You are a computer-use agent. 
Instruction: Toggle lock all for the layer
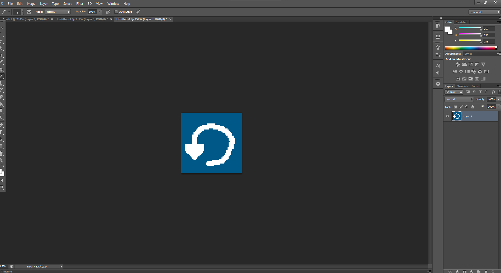[x=473, y=107]
